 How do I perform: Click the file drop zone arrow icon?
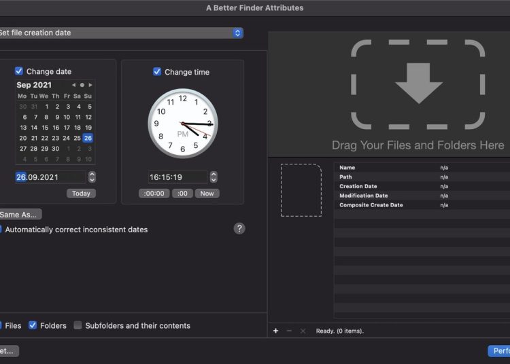click(418, 84)
